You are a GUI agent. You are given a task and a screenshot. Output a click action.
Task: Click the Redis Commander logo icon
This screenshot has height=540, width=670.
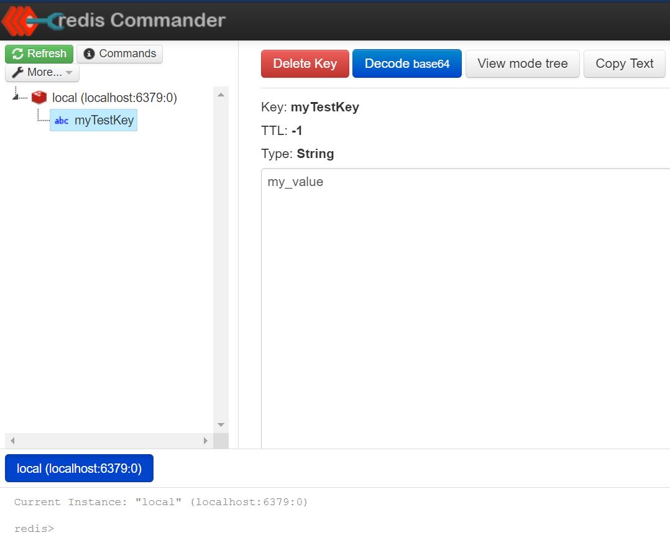31,21
